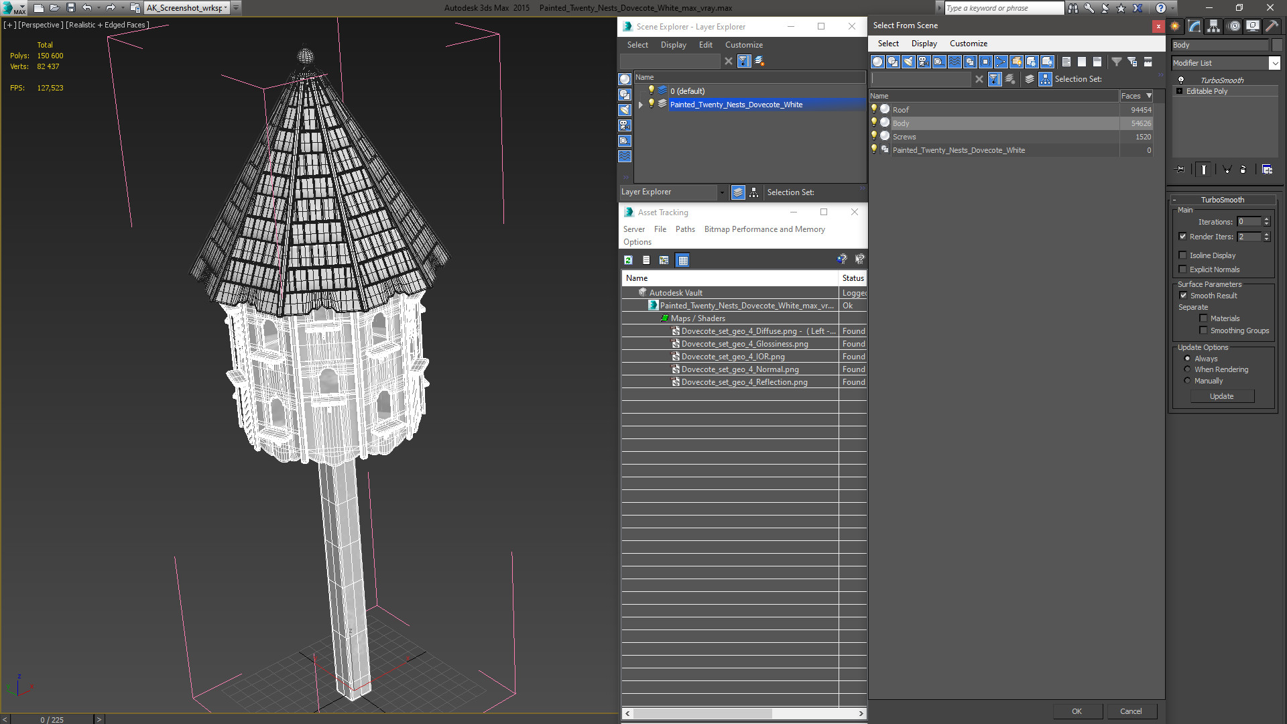The height and width of the screenshot is (724, 1287).
Task: Click Select None icon in Select From Scene
Action: coord(1082,62)
